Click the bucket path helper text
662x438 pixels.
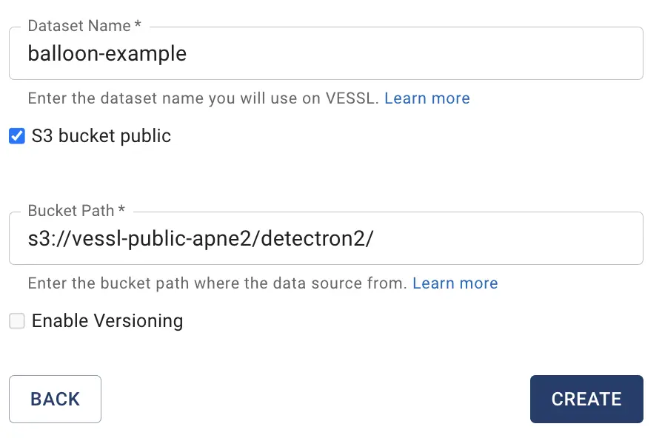pyautogui.click(x=215, y=283)
